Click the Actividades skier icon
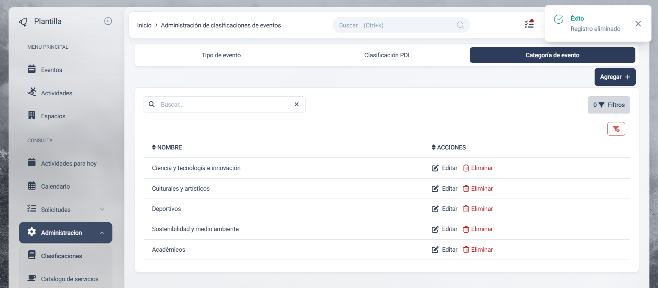Image resolution: width=658 pixels, height=288 pixels. 32,92
